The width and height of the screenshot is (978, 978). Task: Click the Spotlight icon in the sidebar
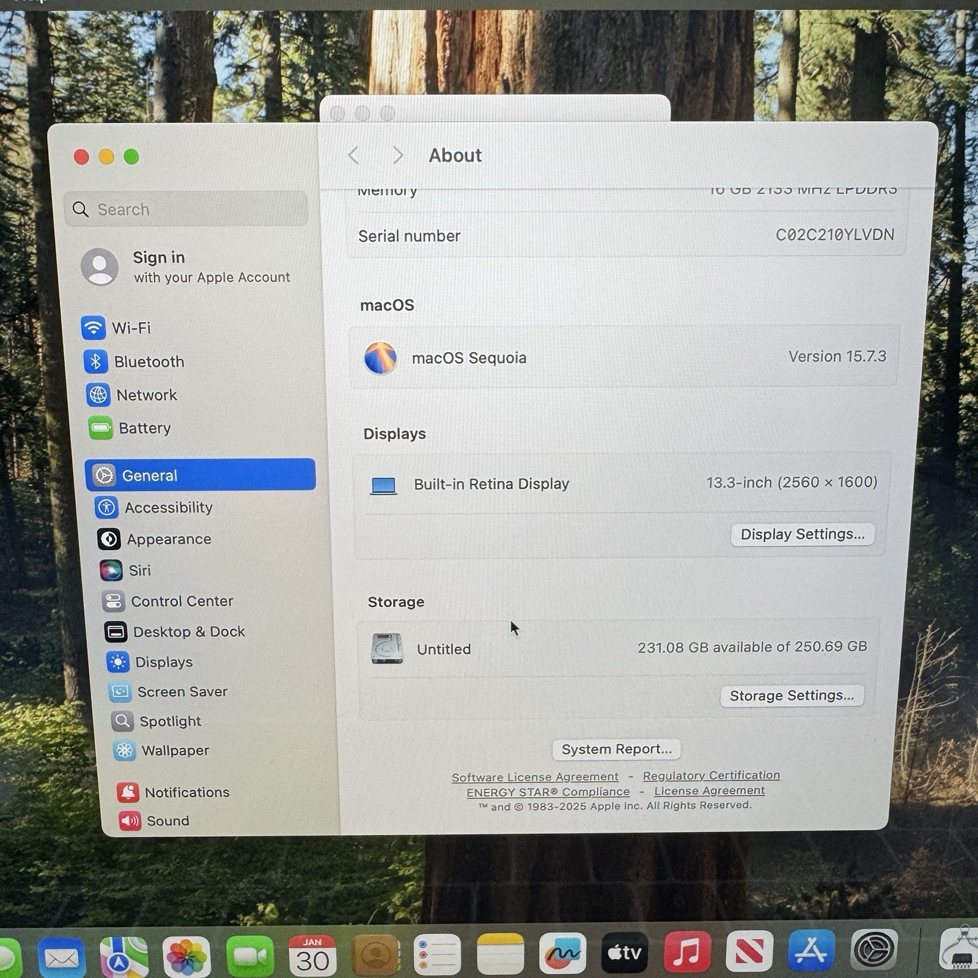pyautogui.click(x=122, y=721)
